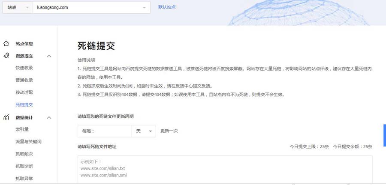Open the lusongsong.com site selector dropdown
Screen dimensions: 386x185
(91, 7)
